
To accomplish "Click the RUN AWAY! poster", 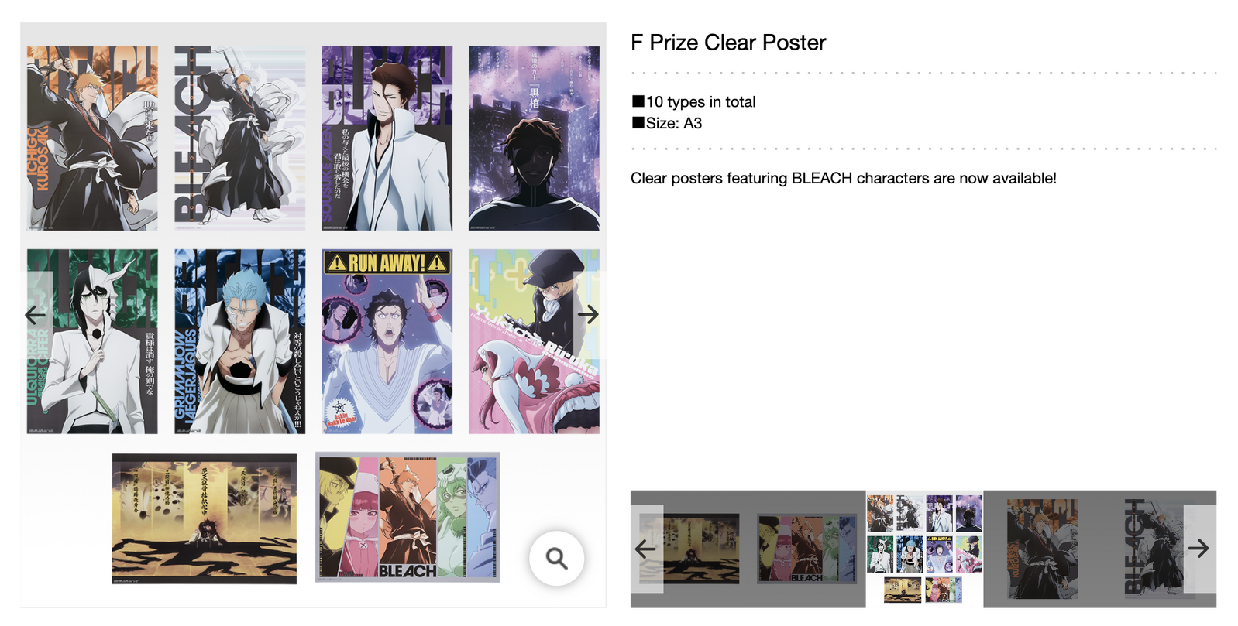I will (x=387, y=341).
